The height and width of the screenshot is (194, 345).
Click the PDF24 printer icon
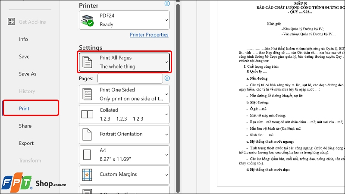[87, 20]
